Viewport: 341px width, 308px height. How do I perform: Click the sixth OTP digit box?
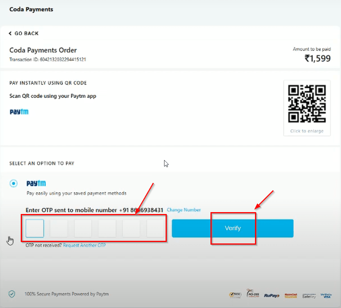pos(155,228)
